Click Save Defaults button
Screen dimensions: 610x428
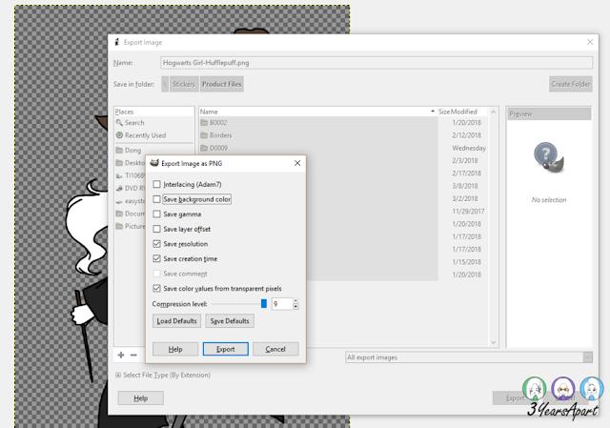pos(230,321)
